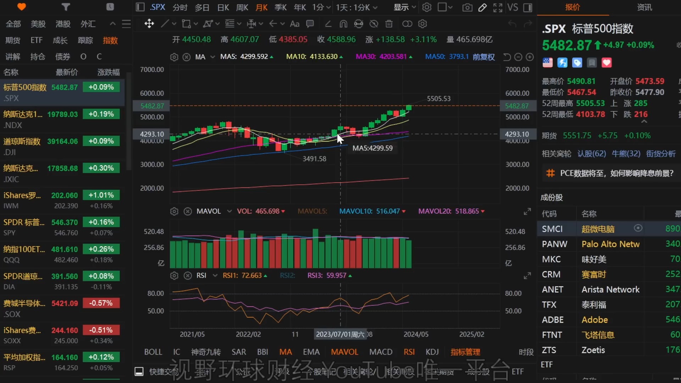Click the undo arrow in drawing toolbar
The image size is (681, 383).
pos(512,24)
